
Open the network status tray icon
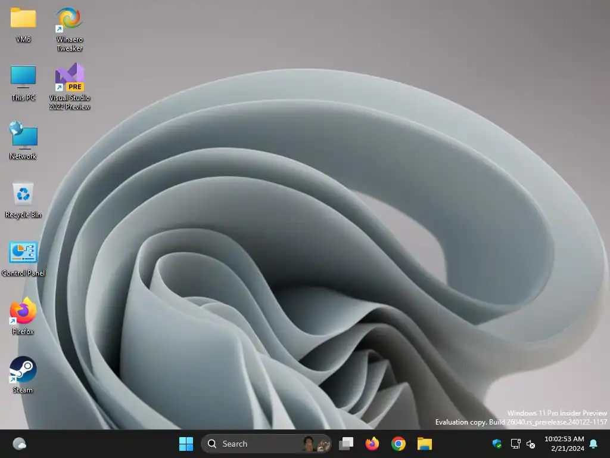point(515,444)
